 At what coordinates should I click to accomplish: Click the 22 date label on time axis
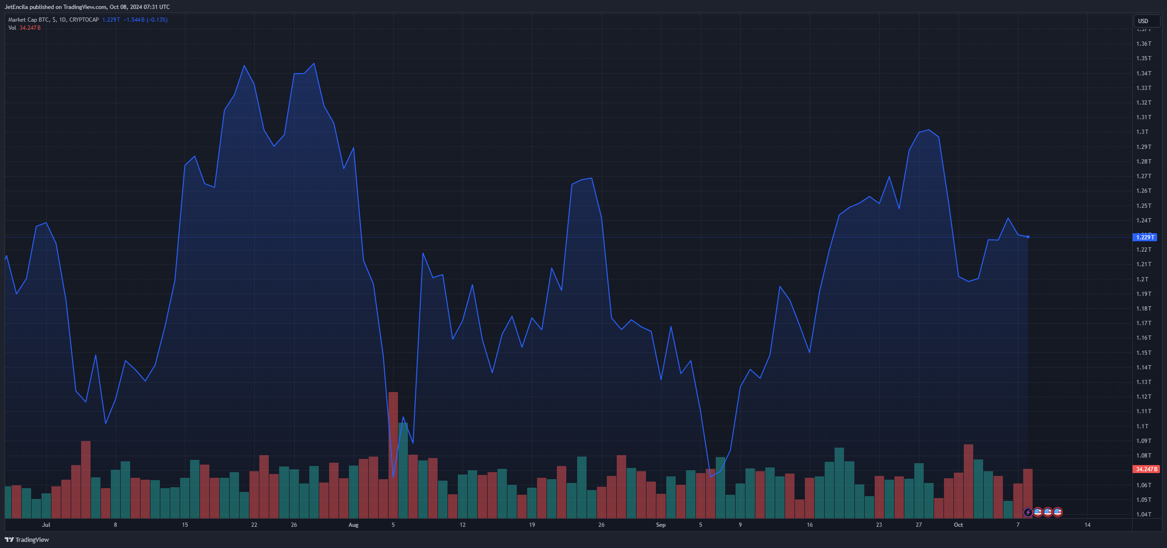point(254,525)
